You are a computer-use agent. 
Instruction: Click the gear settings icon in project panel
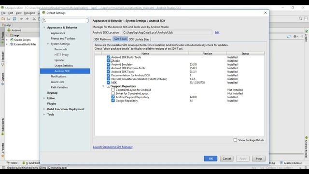tap(295, 37)
